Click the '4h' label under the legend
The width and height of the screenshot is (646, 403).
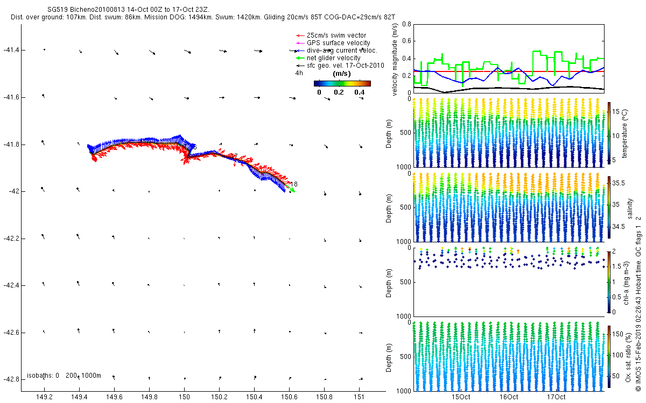[299, 73]
